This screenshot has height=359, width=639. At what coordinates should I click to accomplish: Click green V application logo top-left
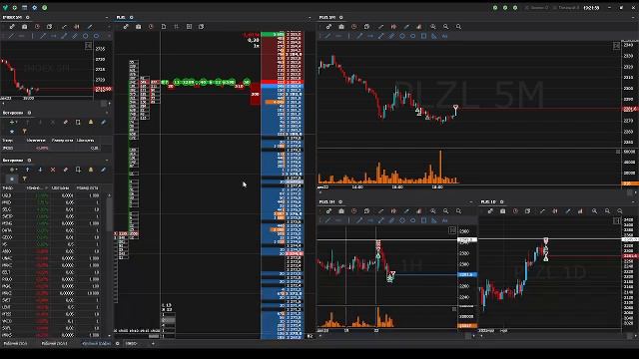5,8
